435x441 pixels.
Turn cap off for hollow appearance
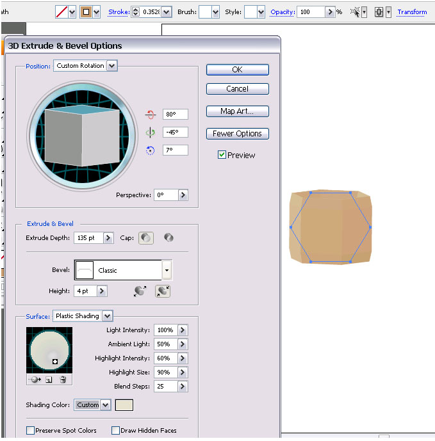(x=168, y=237)
